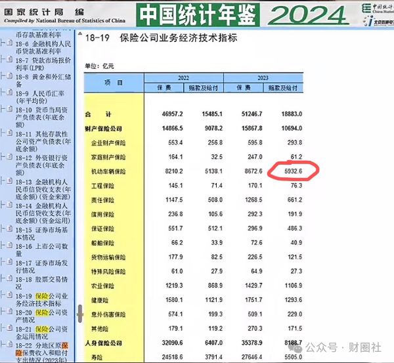Screen dimensions: 394x363
Task: Click the 2022 column group header
Action: pyautogui.click(x=183, y=78)
